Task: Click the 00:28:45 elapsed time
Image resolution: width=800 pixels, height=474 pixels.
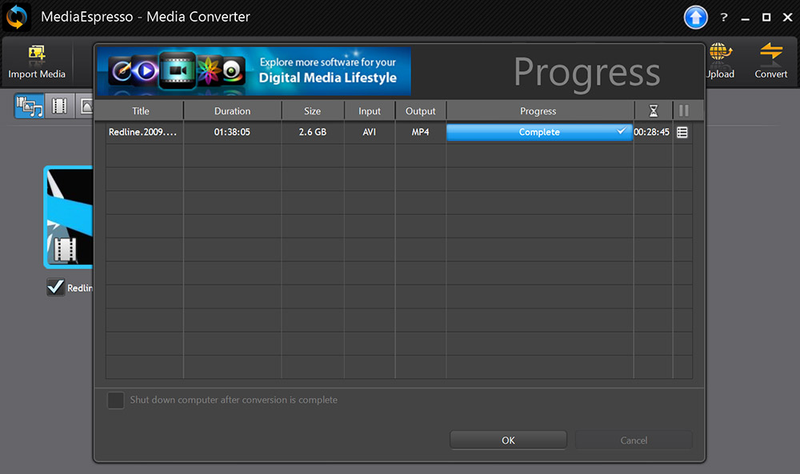Action: pyautogui.click(x=651, y=132)
